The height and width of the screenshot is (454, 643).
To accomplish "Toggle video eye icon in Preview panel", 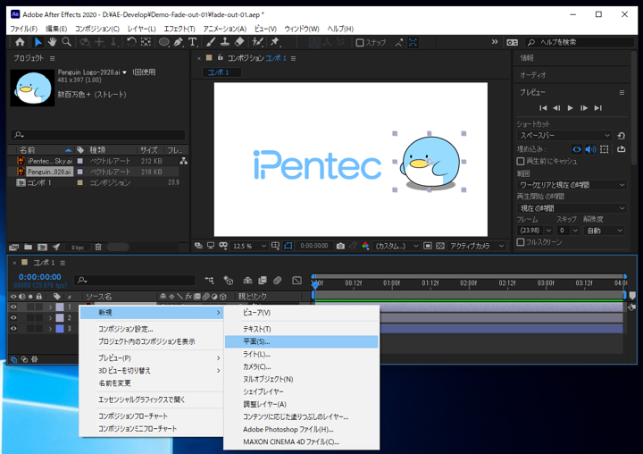I will point(577,149).
